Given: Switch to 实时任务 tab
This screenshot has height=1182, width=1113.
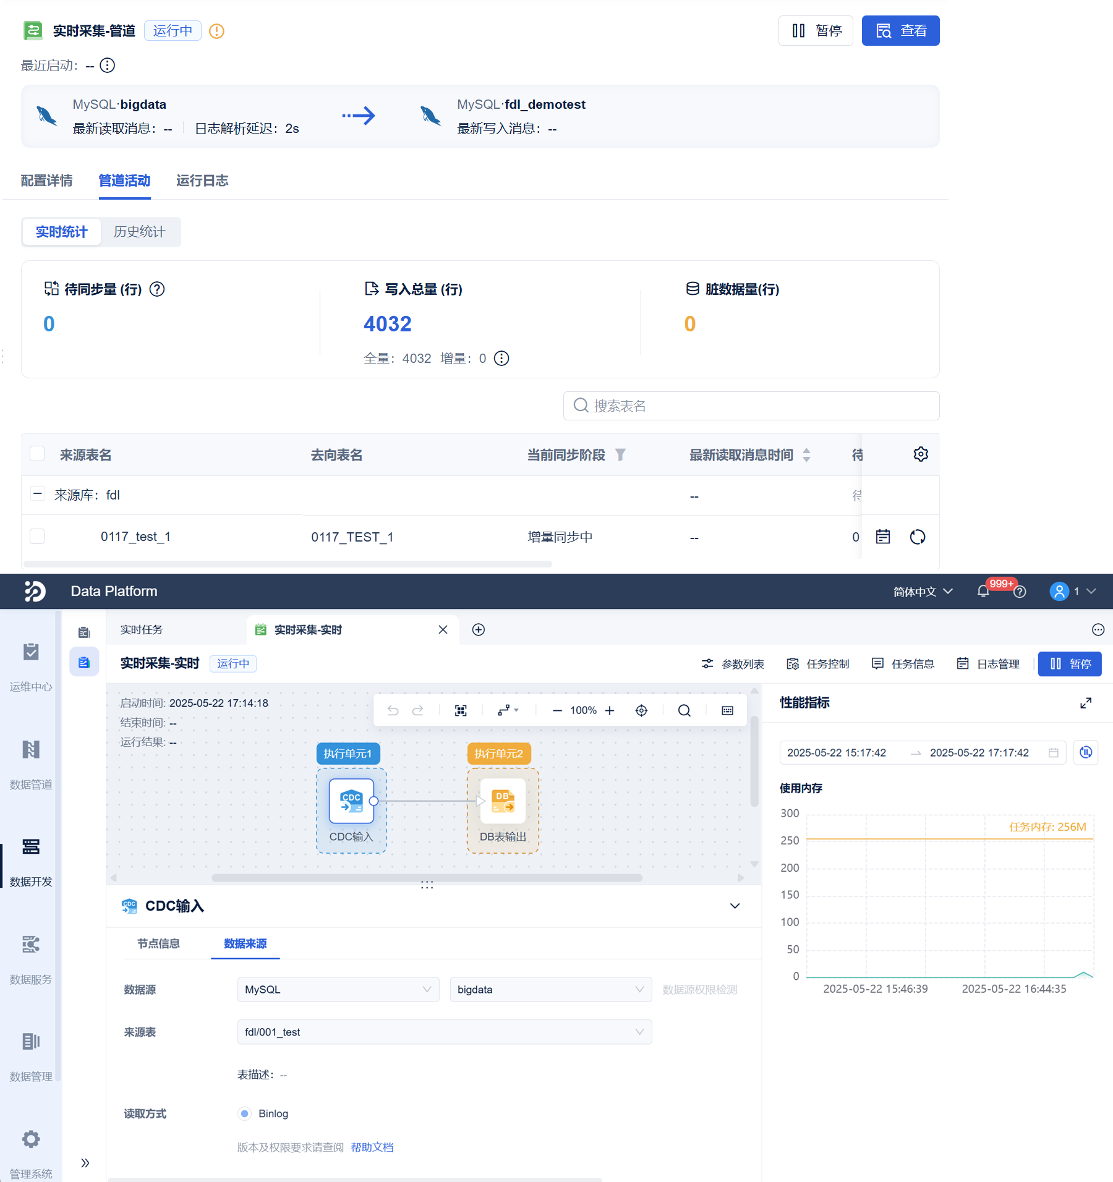Looking at the screenshot, I should (x=142, y=629).
